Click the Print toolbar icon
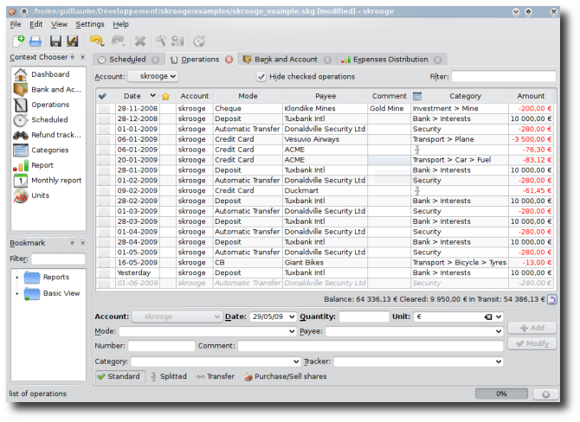This screenshot has height=422, width=580. 35,41
